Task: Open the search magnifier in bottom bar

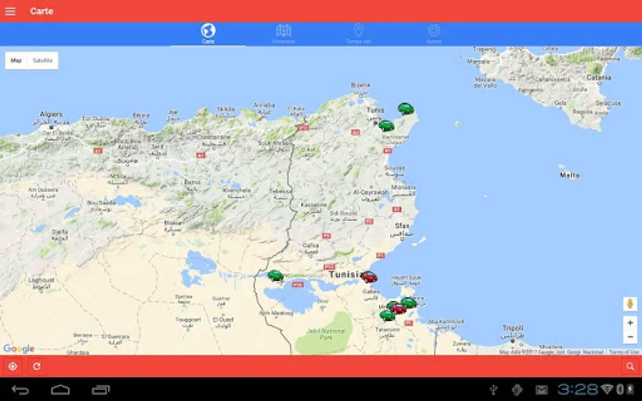Action: (x=630, y=366)
